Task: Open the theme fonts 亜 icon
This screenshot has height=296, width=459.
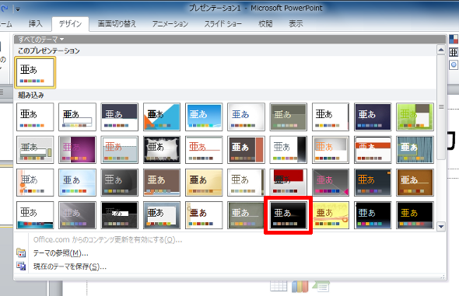Action: pyautogui.click(x=454, y=52)
